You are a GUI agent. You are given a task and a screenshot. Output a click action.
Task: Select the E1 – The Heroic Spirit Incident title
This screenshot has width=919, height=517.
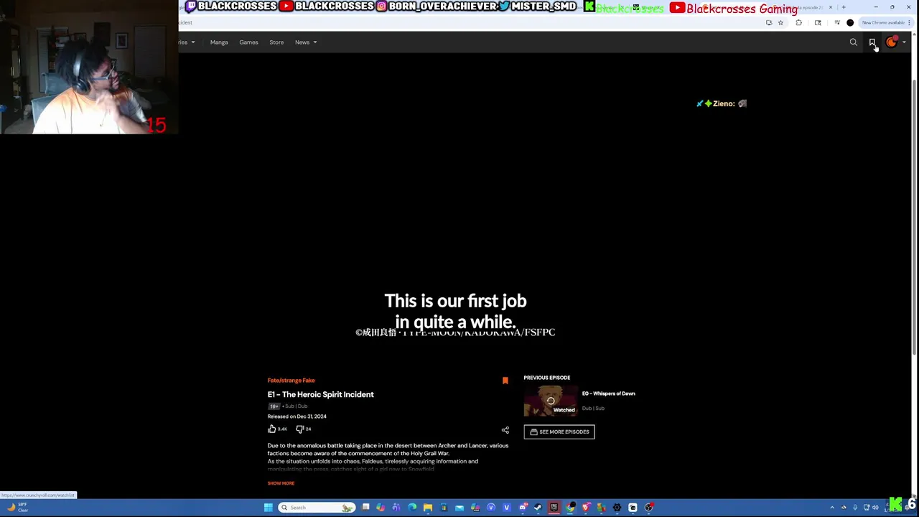point(320,394)
